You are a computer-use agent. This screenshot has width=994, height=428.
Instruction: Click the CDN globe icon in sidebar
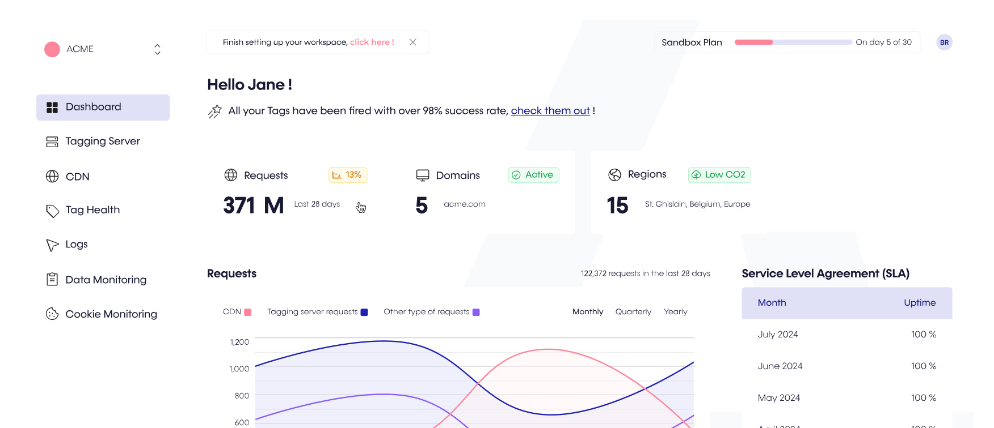[x=52, y=177]
